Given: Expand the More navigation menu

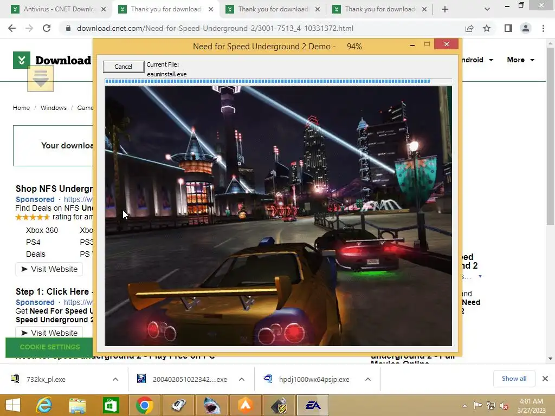Looking at the screenshot, I should coord(521,60).
